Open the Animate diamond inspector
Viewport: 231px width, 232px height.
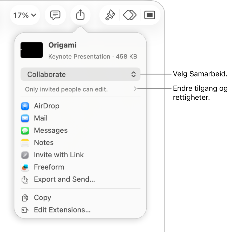[130, 15]
